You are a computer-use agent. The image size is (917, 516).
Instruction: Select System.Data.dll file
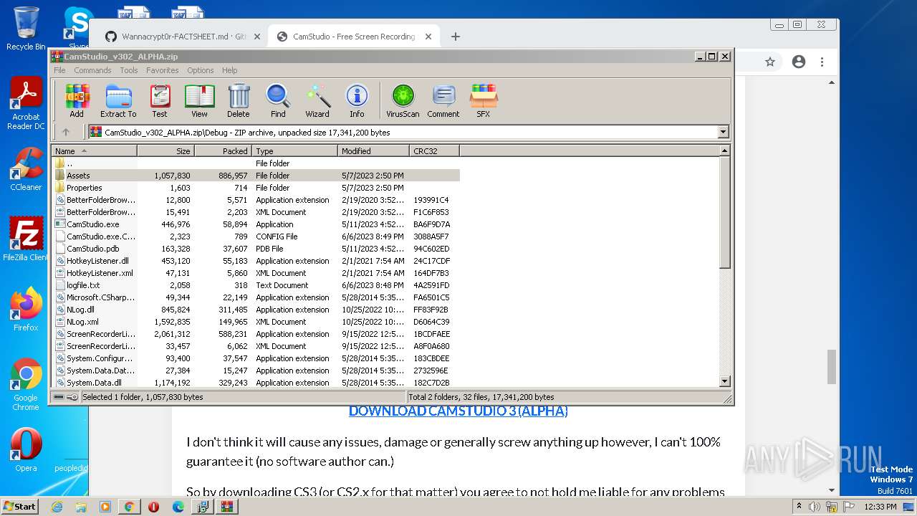[x=255, y=382]
